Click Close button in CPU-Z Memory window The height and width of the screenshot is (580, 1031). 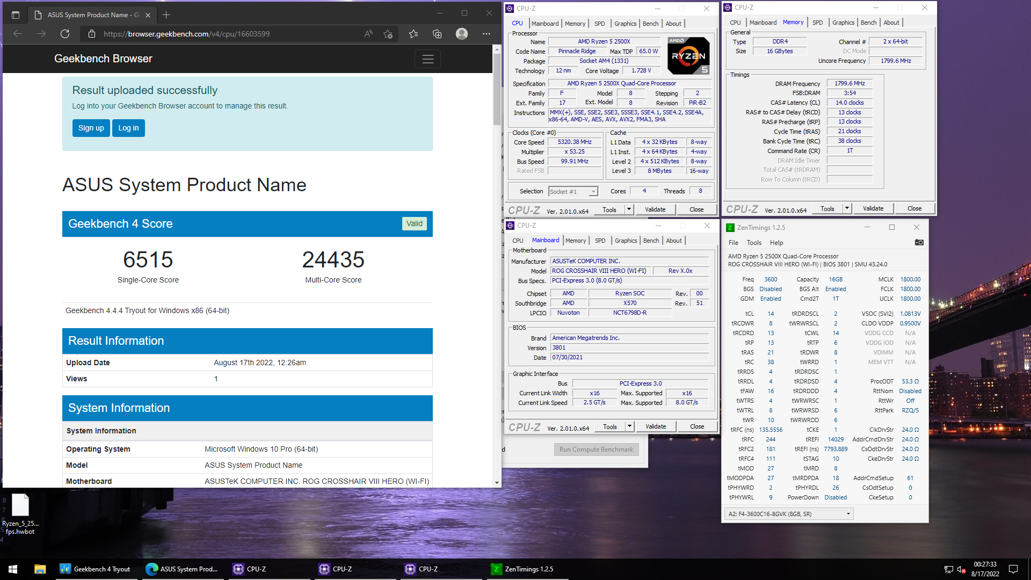(x=914, y=208)
